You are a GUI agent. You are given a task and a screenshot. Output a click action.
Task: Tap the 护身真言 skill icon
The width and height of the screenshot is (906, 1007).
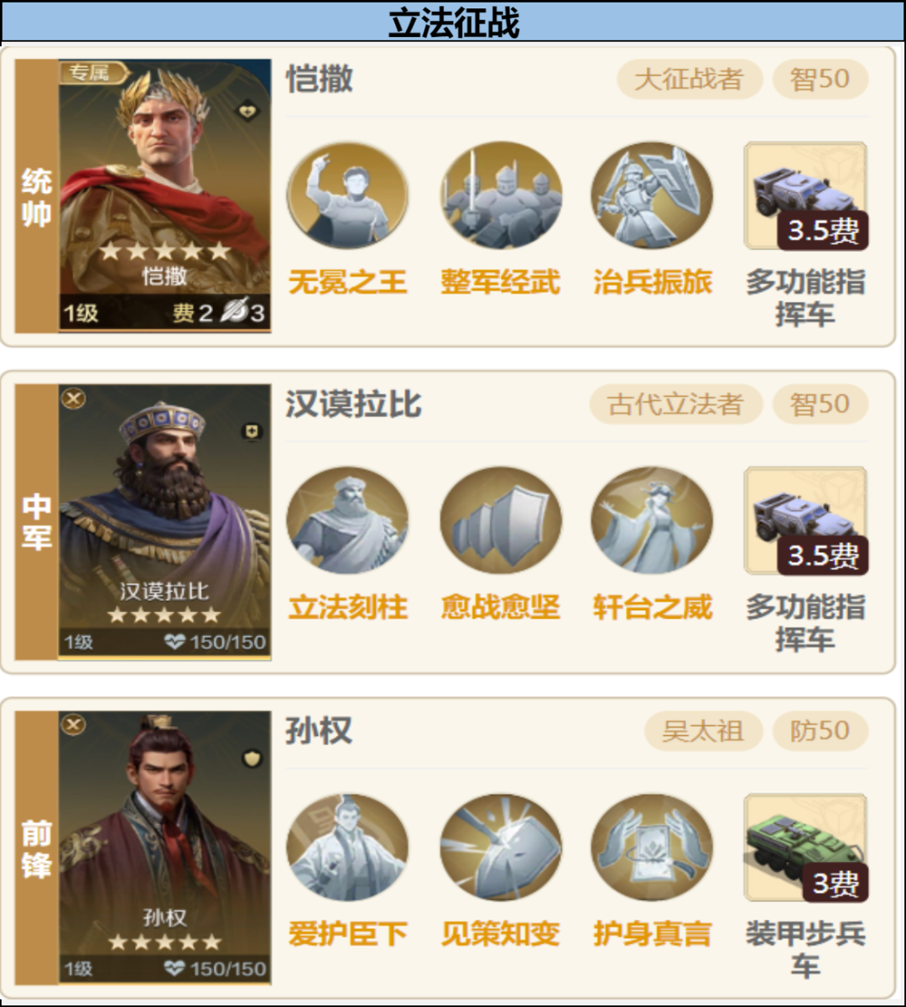[x=652, y=848]
